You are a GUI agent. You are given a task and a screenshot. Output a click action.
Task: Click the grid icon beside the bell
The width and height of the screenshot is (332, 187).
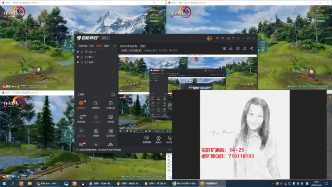coord(238,48)
